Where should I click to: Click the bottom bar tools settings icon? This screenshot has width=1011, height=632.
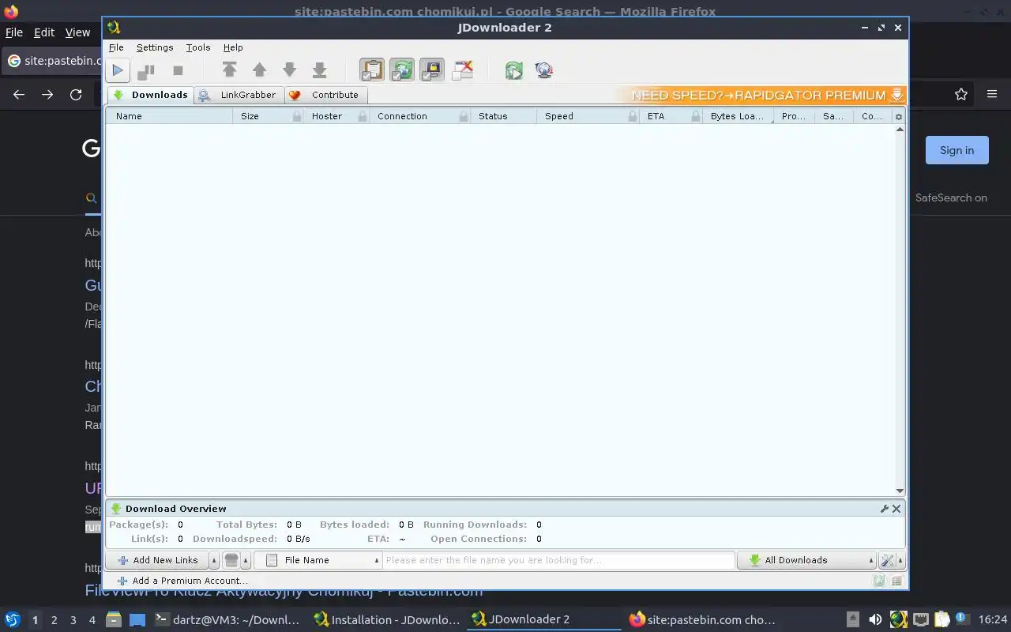887,560
